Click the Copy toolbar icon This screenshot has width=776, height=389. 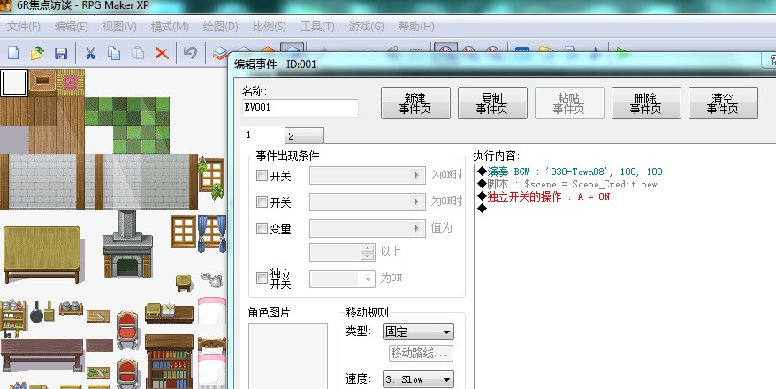[114, 53]
